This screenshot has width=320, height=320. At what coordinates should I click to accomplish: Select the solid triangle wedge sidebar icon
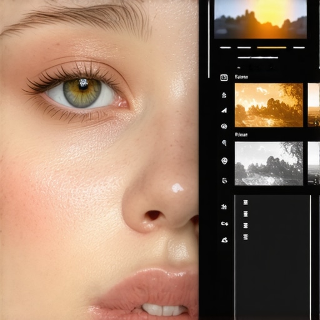(224, 110)
